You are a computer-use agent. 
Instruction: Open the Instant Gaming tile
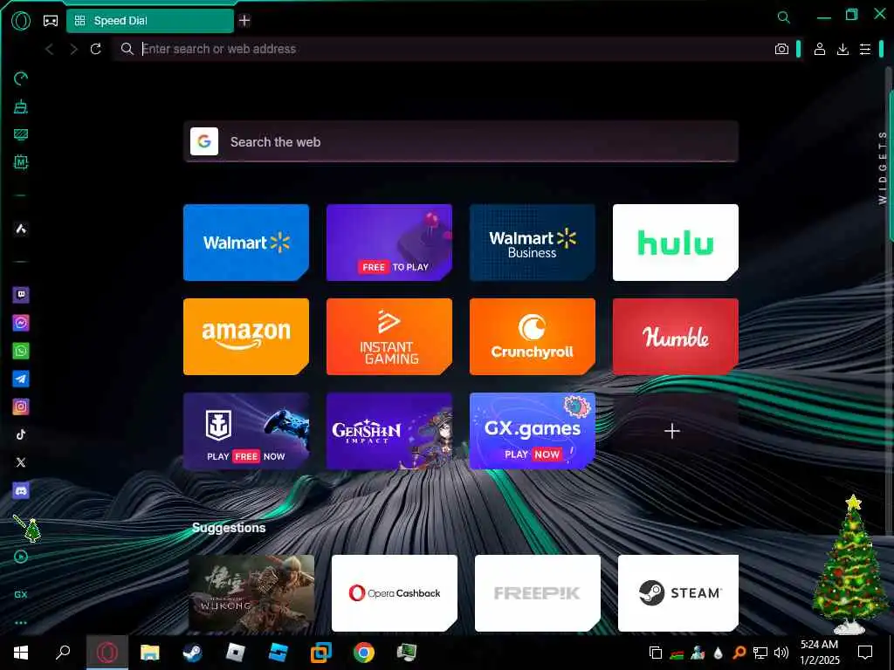(389, 337)
